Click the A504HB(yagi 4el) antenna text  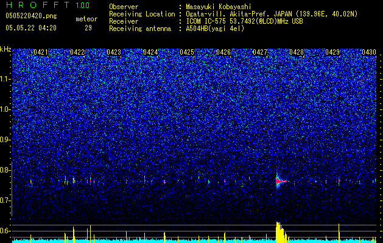(215, 29)
